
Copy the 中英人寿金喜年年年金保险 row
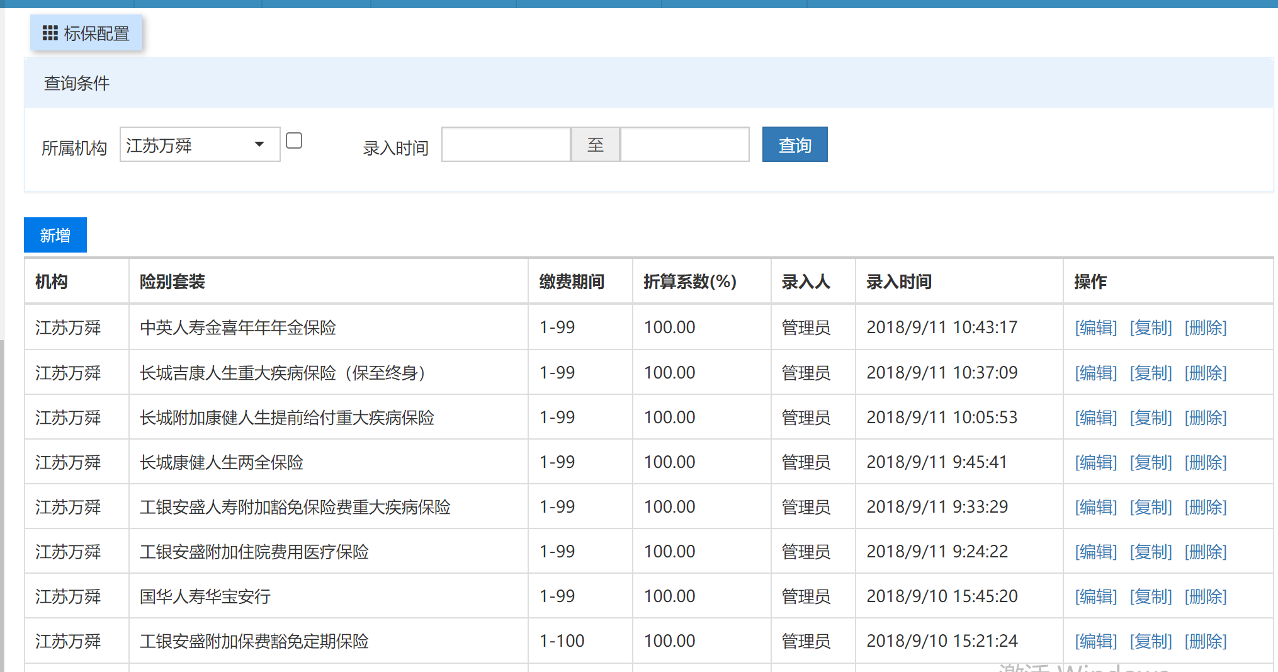(1150, 327)
